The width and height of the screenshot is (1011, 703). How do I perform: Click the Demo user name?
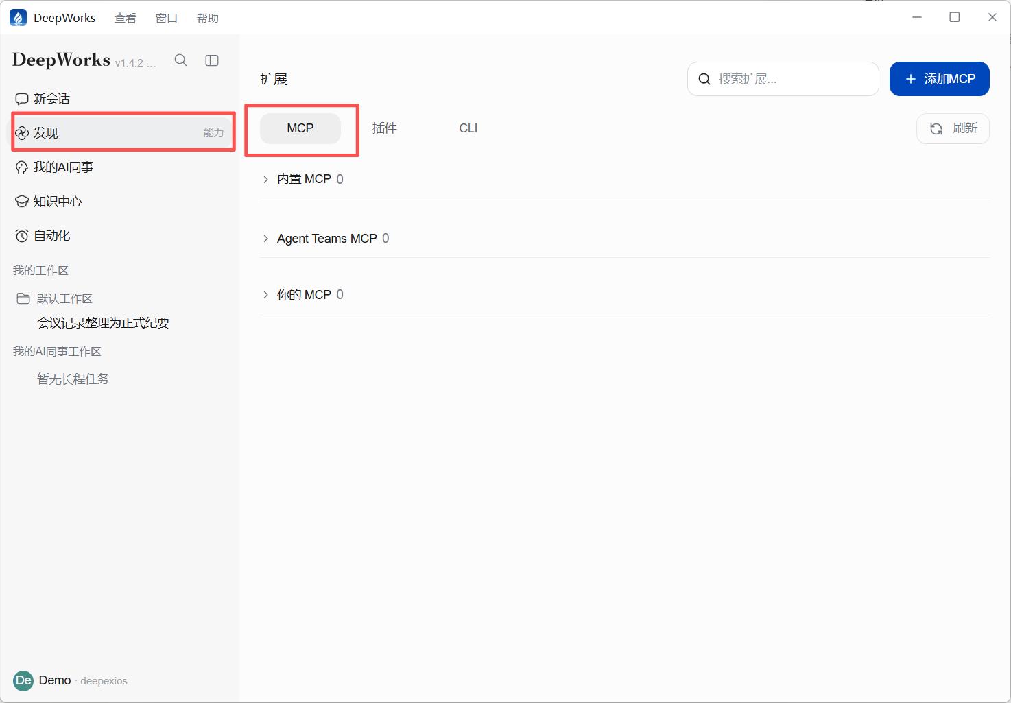point(55,680)
